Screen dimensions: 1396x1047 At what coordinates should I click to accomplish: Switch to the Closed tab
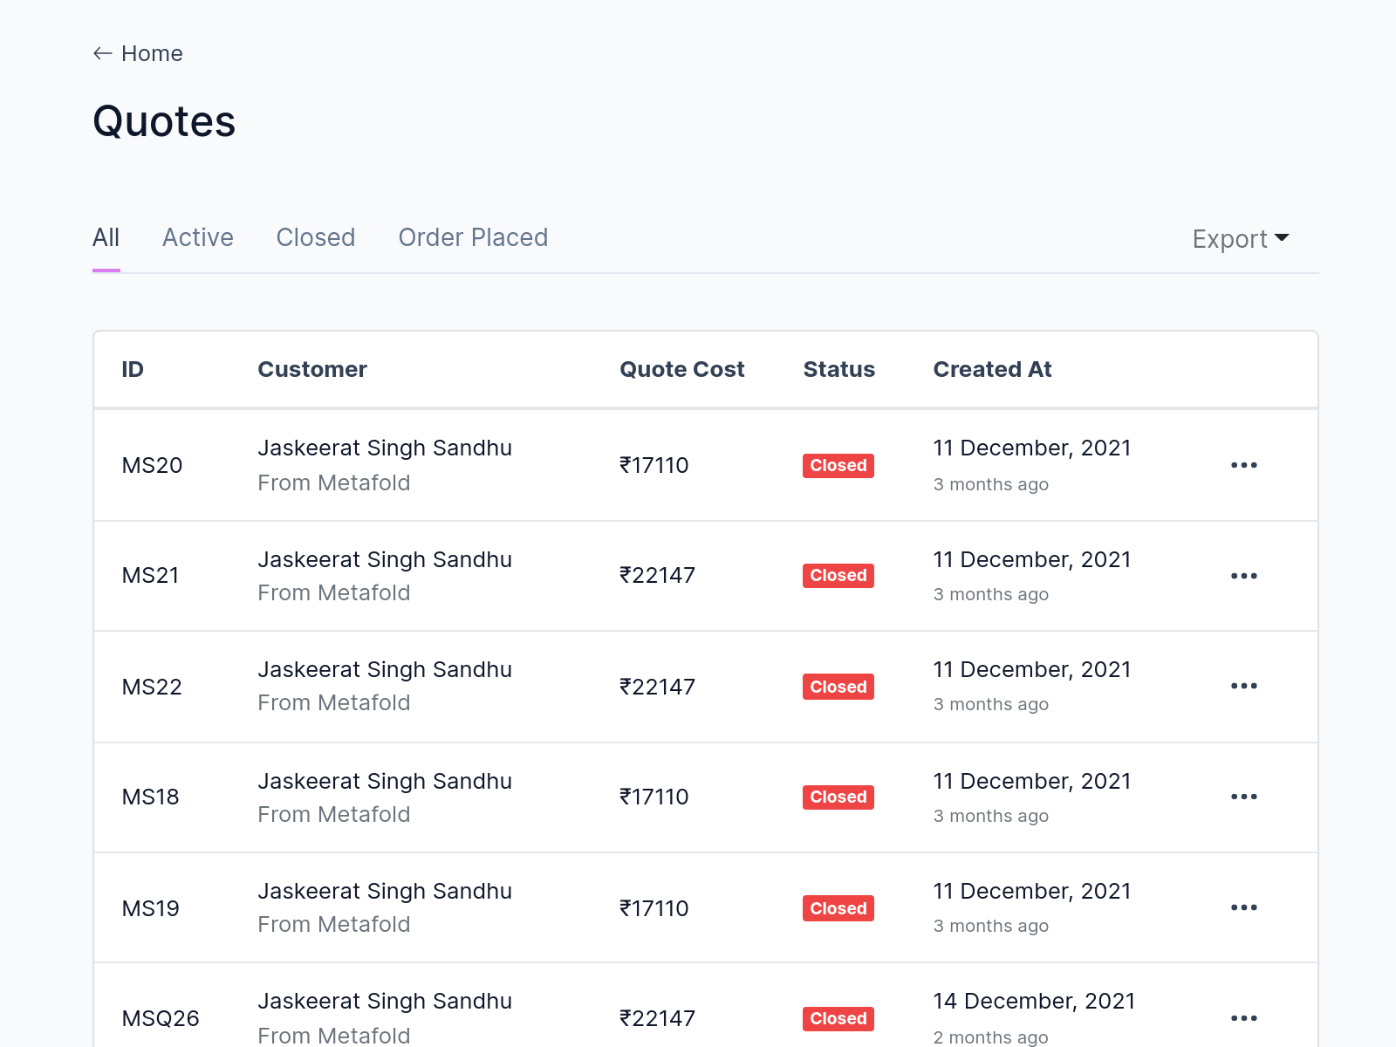(x=316, y=237)
